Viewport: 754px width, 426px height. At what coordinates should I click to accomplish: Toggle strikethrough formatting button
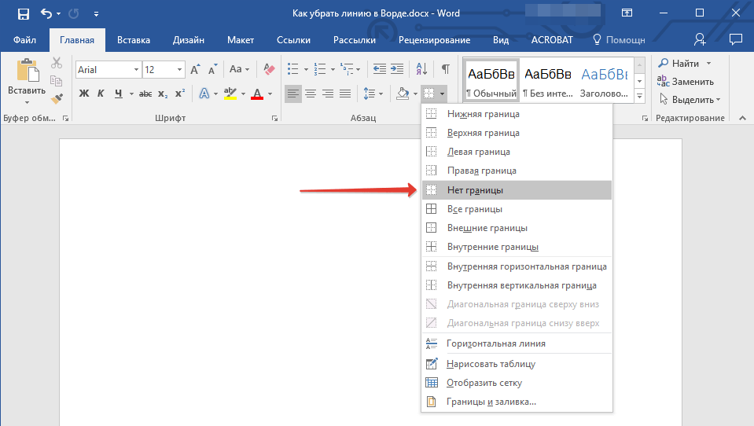click(x=145, y=94)
